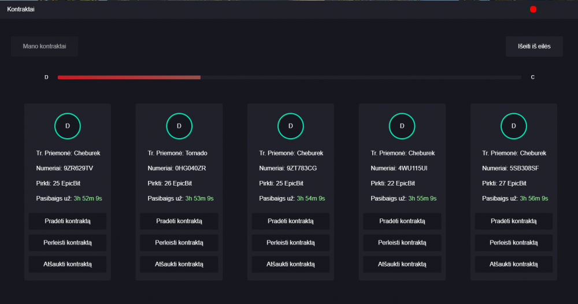Cancel the Tornado 0HG040ZR contract
The height and width of the screenshot is (304, 578).
pyautogui.click(x=179, y=264)
